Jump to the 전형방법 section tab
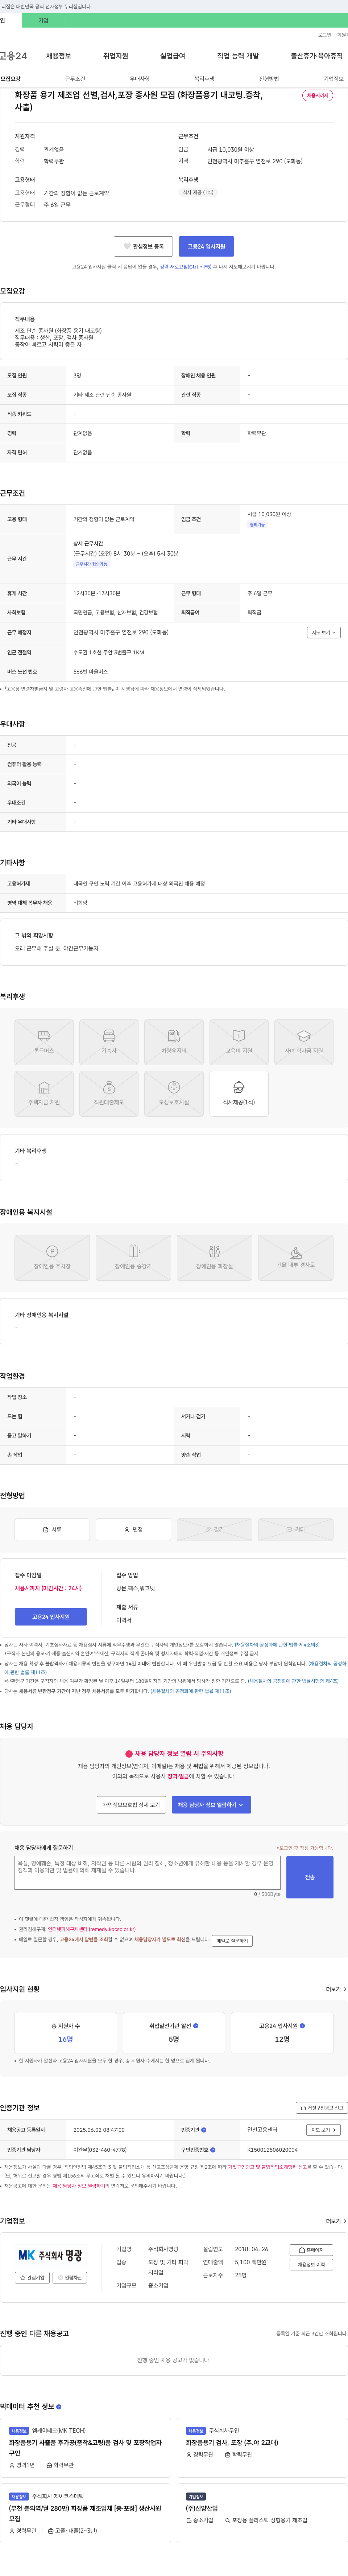The height and width of the screenshot is (2576, 348). coord(269,79)
